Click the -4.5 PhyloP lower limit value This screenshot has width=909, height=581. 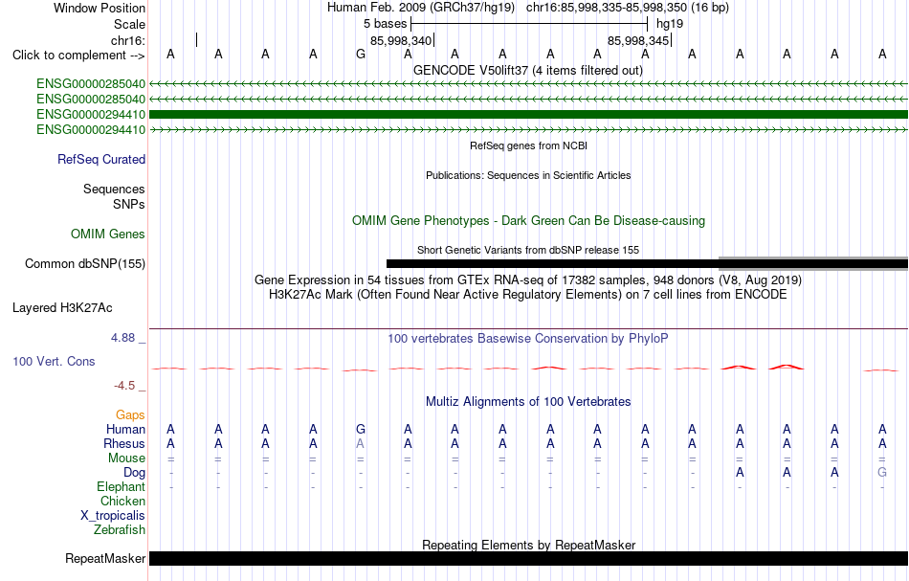tap(124, 386)
